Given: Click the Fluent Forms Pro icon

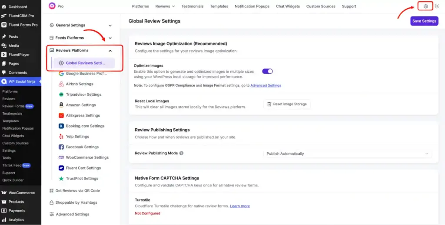Looking at the screenshot, I should pyautogui.click(x=4, y=25).
